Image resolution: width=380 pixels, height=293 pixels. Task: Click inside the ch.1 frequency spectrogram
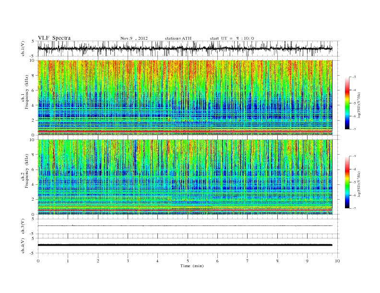pyautogui.click(x=185, y=98)
